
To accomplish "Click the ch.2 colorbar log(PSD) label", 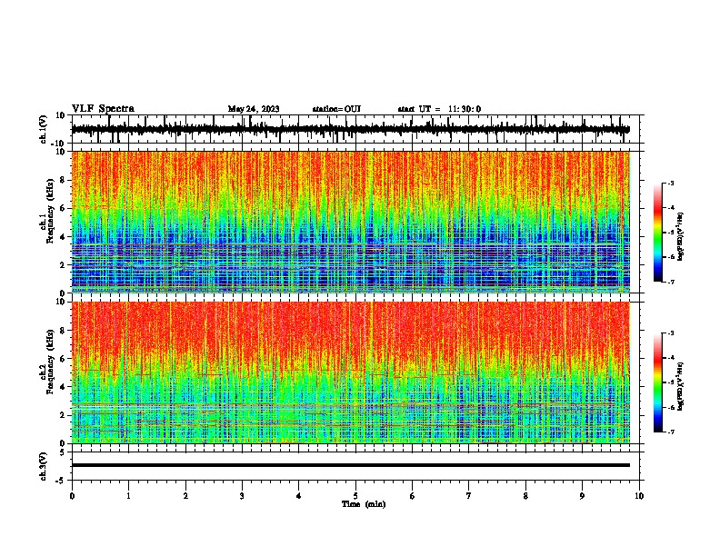I will (681, 386).
